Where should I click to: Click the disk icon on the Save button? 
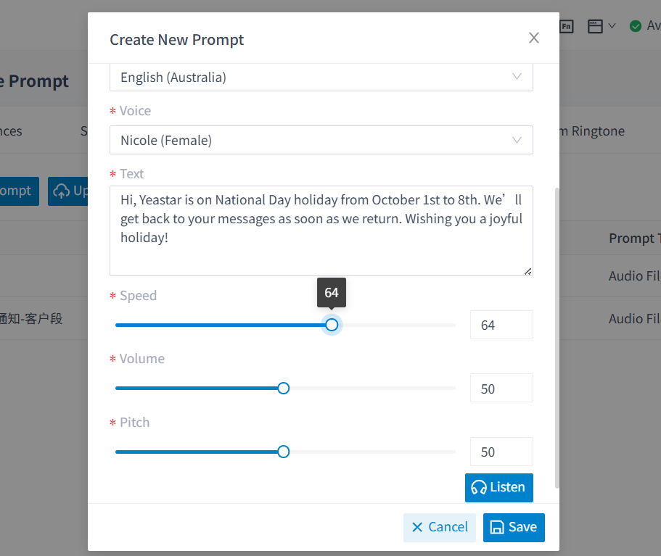(498, 527)
